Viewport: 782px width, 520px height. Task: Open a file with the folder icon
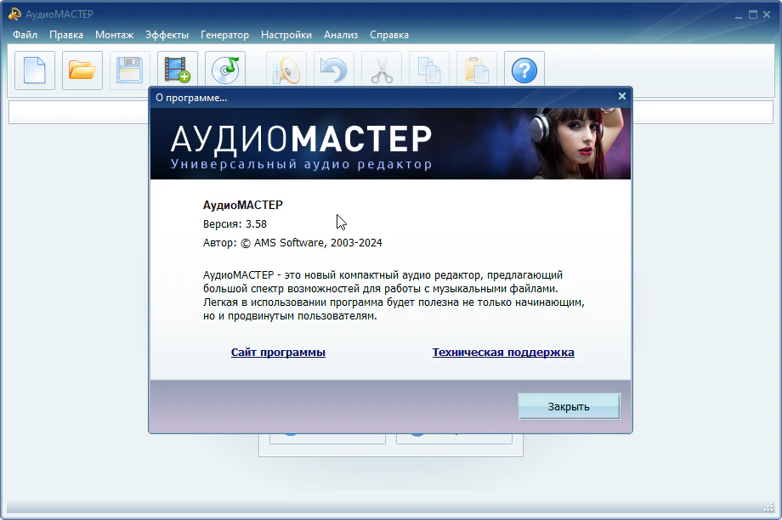[x=82, y=71]
